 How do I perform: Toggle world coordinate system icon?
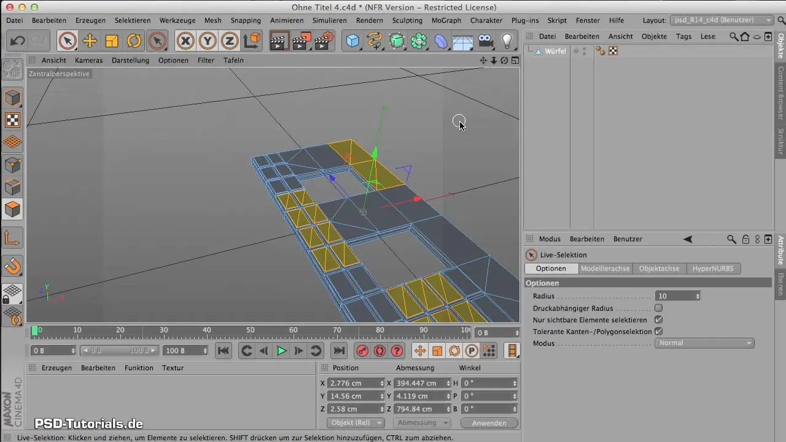coord(252,41)
